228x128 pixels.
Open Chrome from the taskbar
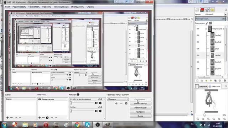tap(77, 125)
